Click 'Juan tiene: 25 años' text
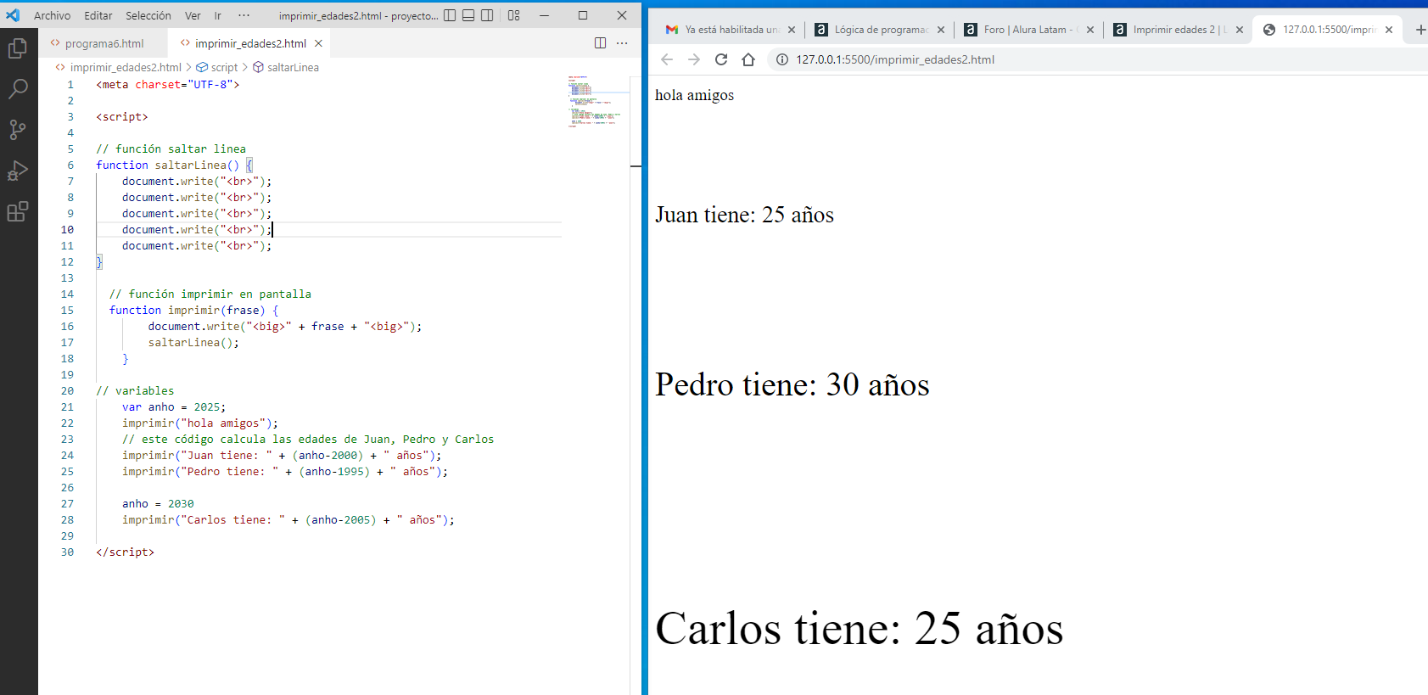Image resolution: width=1428 pixels, height=695 pixels. 744,215
